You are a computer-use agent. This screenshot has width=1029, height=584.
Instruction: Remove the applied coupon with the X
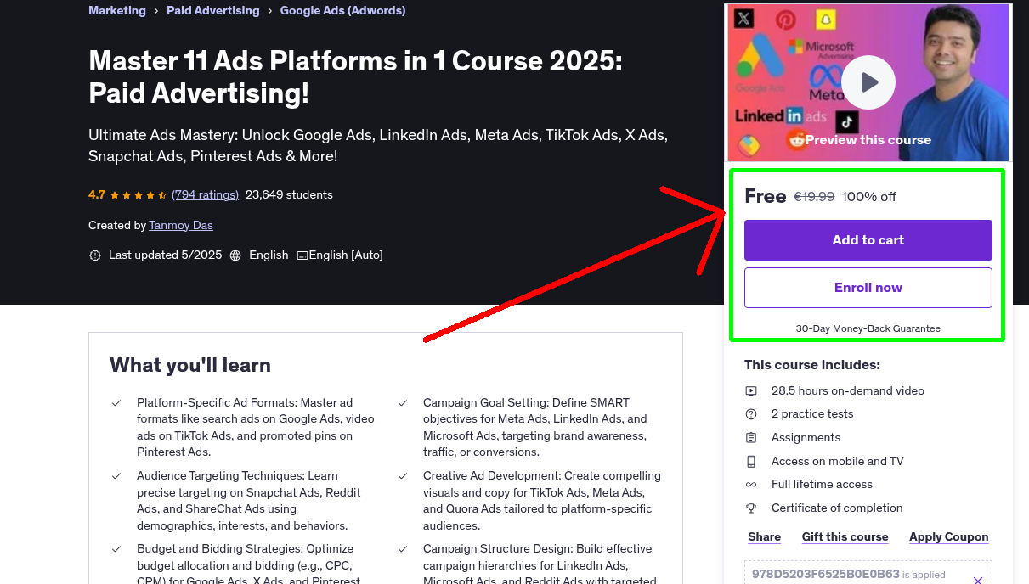coord(978,580)
